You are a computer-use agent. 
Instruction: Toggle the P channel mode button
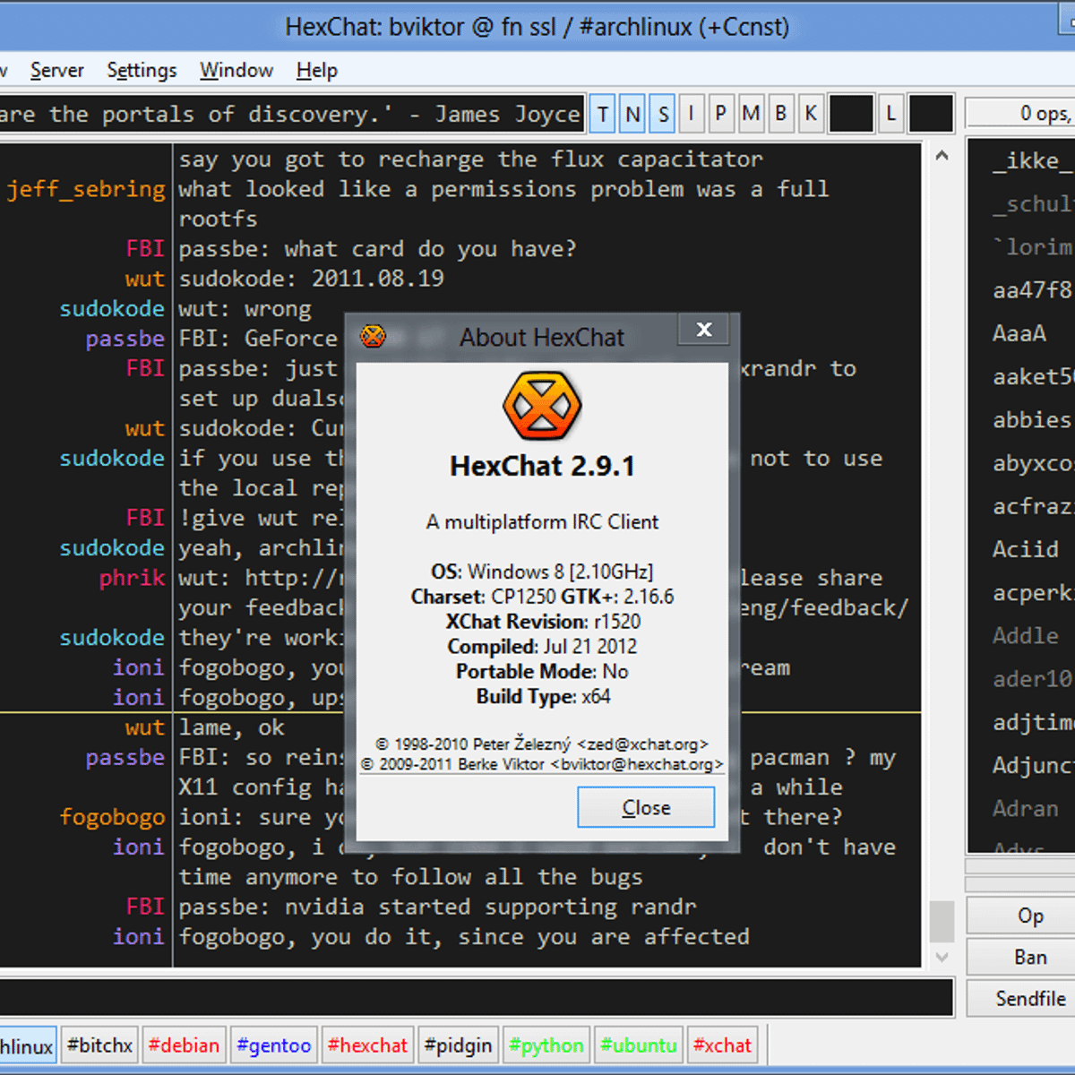coord(721,114)
